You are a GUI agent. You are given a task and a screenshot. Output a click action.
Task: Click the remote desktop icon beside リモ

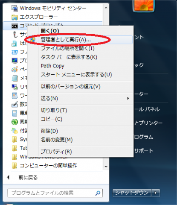pos(15,87)
